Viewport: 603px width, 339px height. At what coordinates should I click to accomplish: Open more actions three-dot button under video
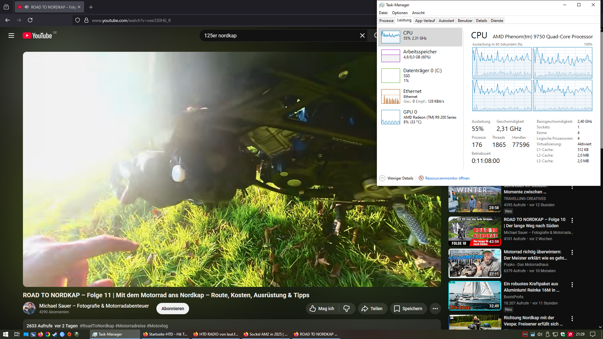[435, 309]
